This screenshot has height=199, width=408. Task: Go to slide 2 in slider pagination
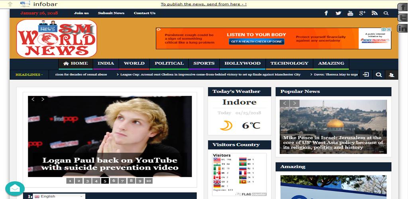click(x=79, y=181)
